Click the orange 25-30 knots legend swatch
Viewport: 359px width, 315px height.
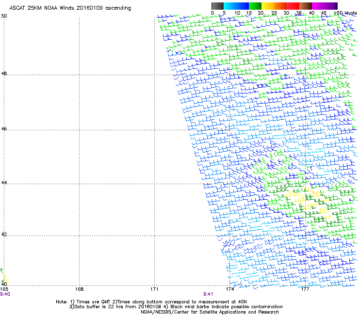(280, 6)
